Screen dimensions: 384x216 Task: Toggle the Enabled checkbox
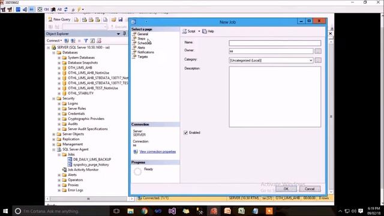click(185, 133)
